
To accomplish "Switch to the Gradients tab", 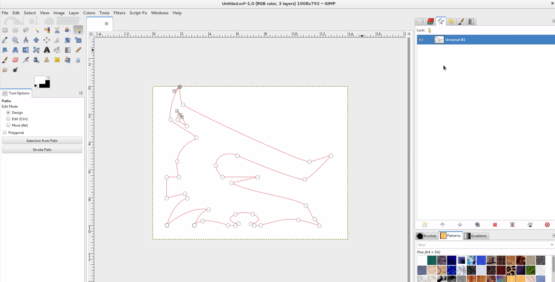I will tap(476, 236).
